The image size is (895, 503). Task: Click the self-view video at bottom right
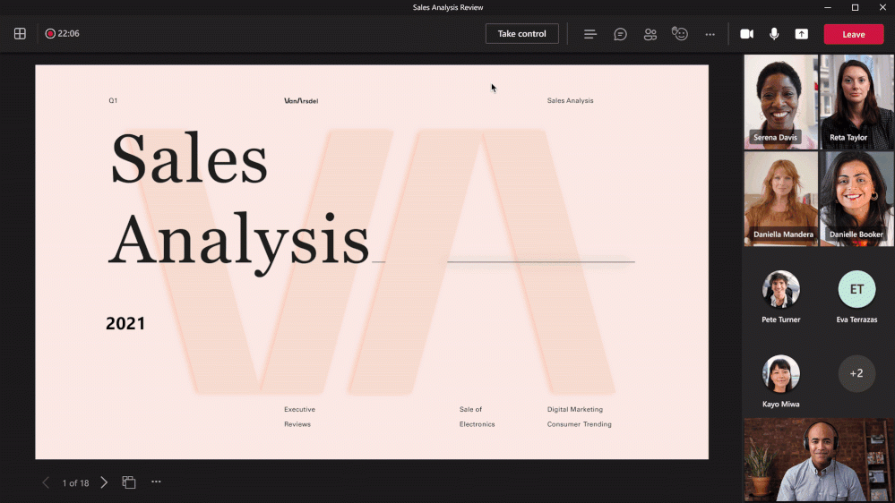point(819,460)
